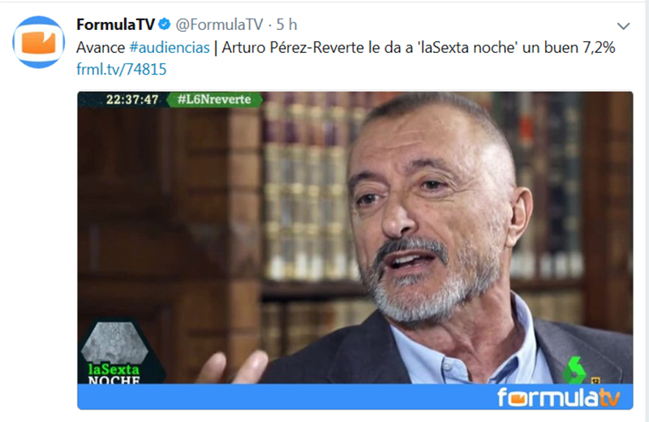The width and height of the screenshot is (649, 422).
Task: Click the 22:37:47 clock overlay
Action: tap(132, 100)
